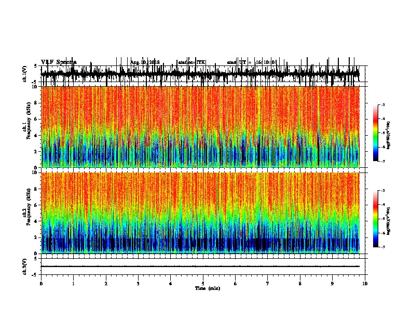Click time-axis tick label 6

pyautogui.click(x=235, y=284)
